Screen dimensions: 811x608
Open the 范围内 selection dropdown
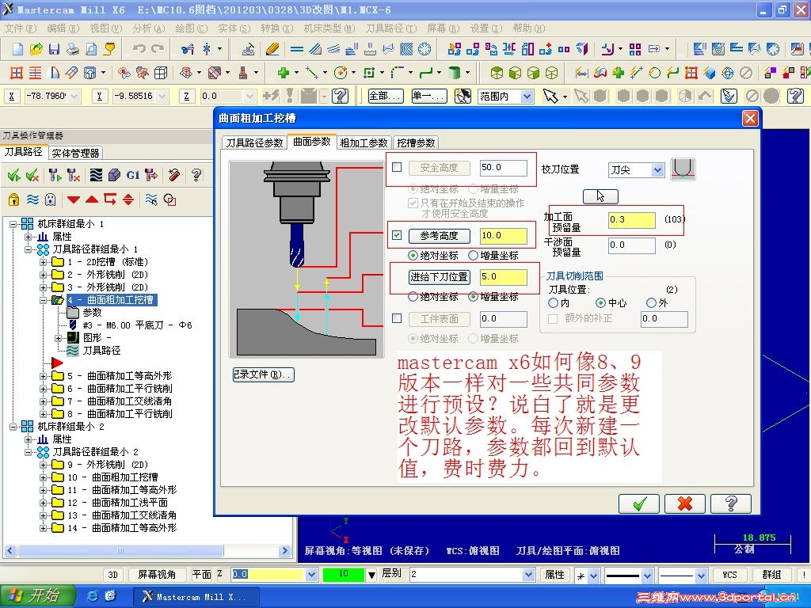[x=527, y=96]
